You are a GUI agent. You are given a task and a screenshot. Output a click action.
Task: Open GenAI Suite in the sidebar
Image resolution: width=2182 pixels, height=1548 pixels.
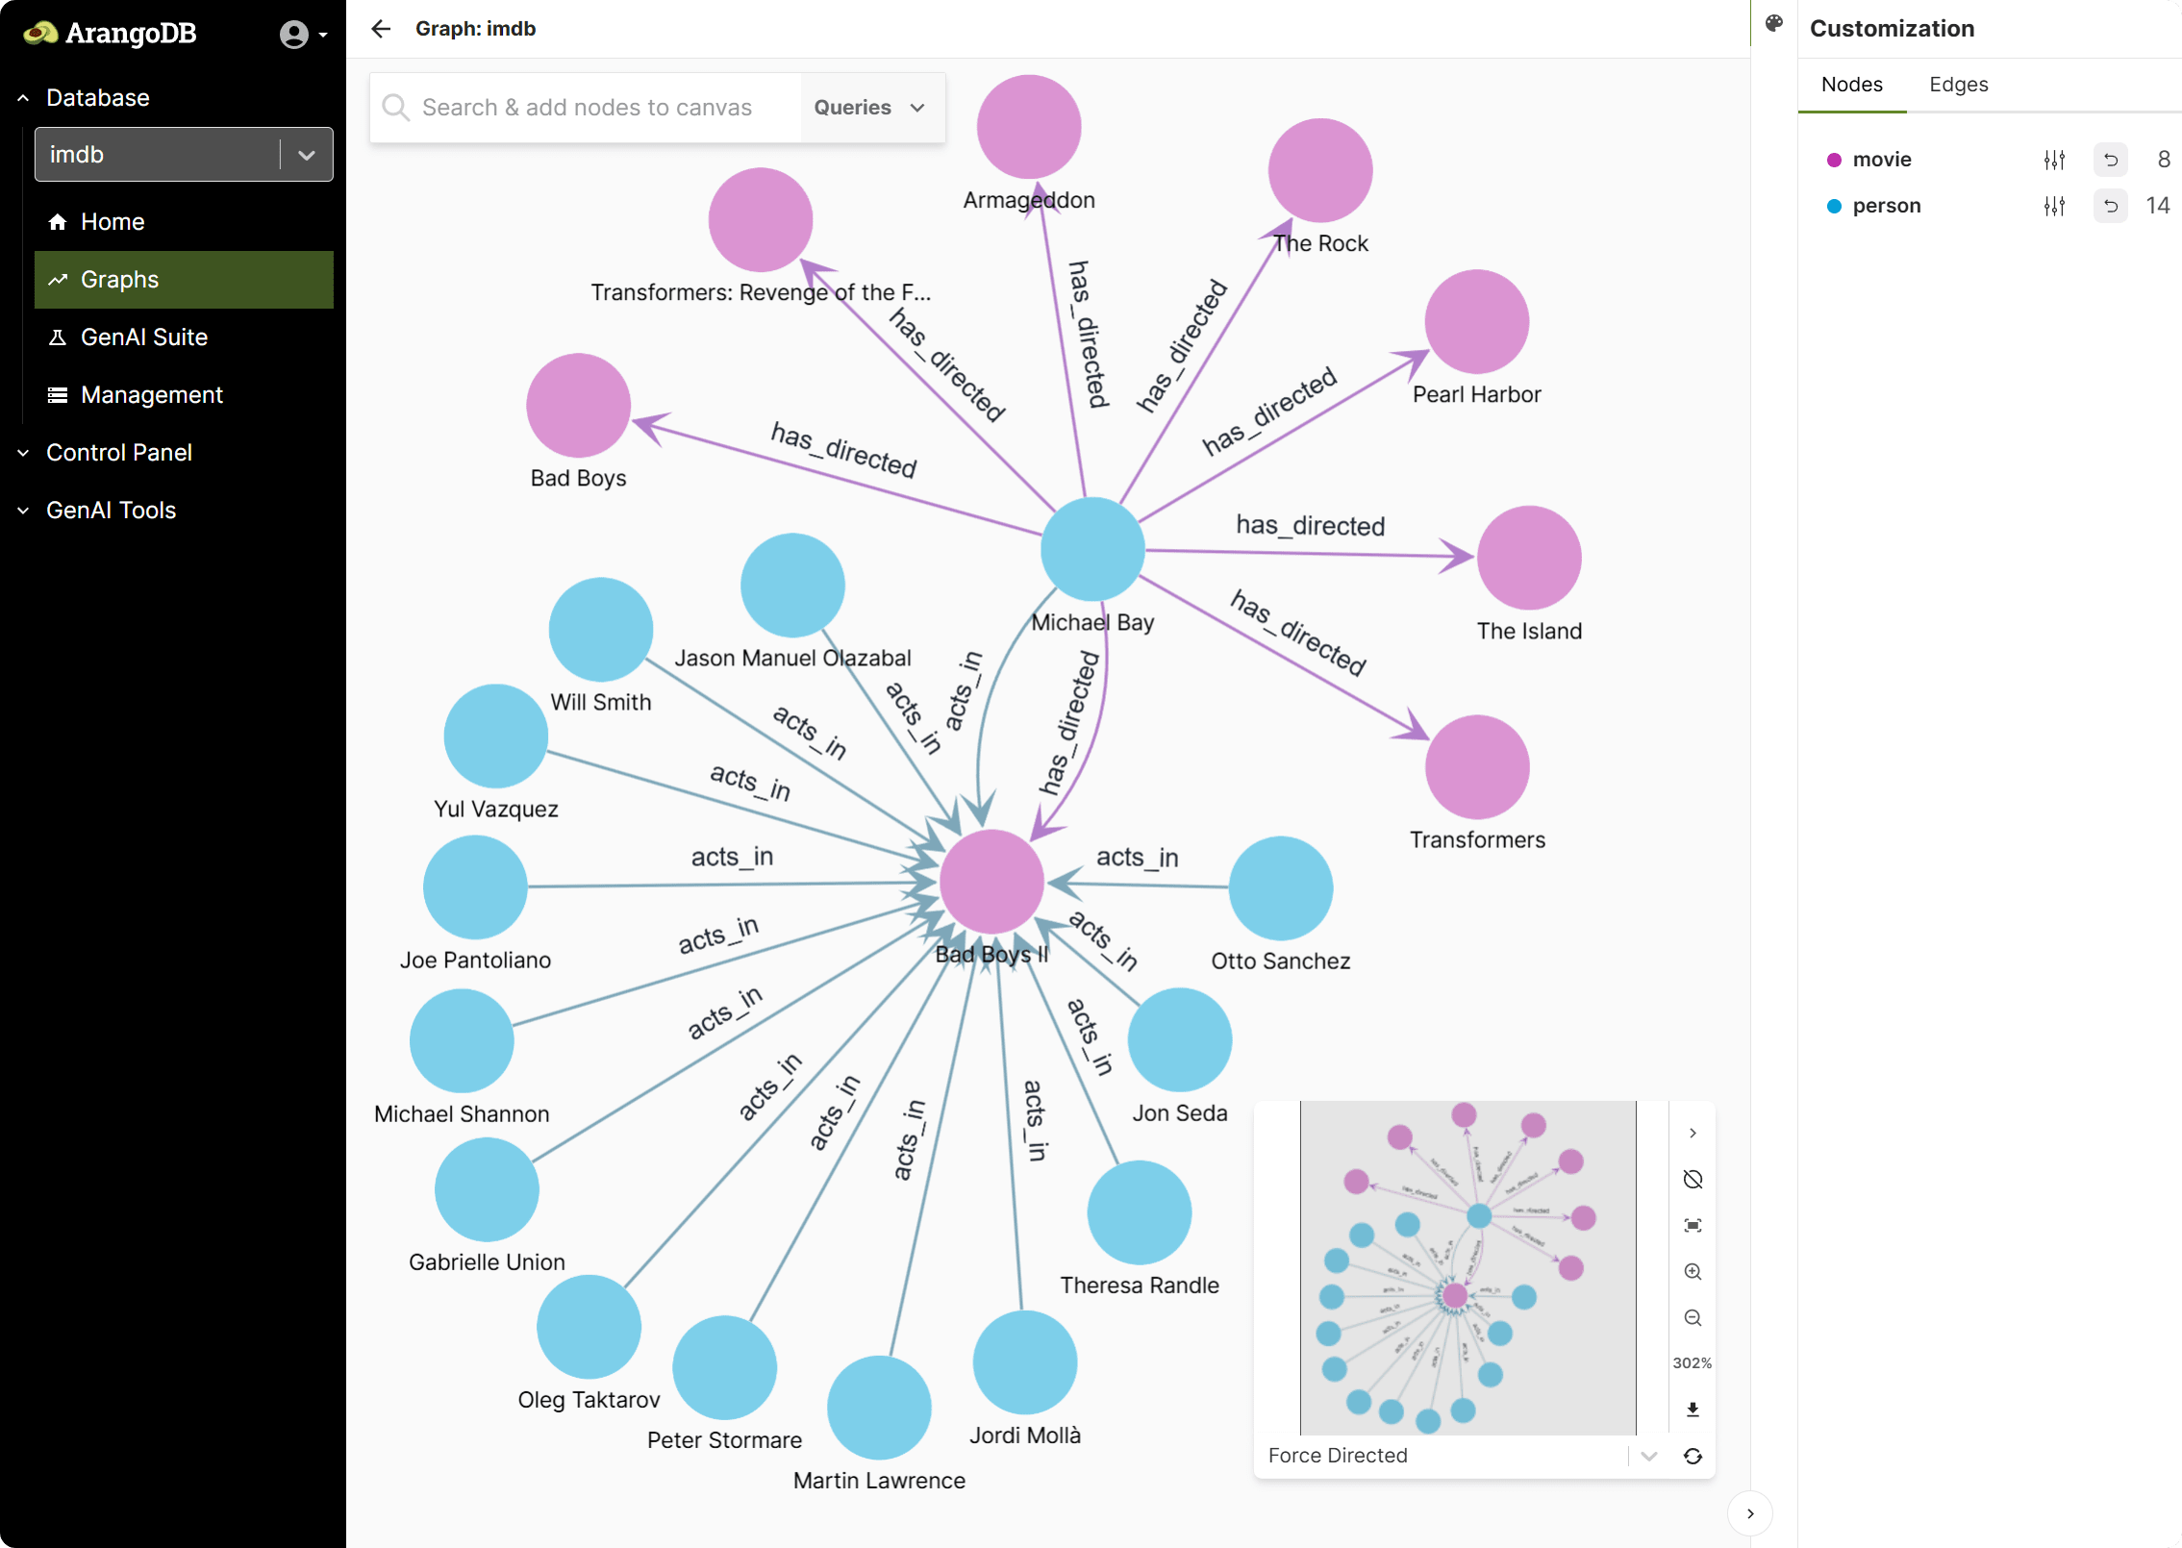(184, 337)
